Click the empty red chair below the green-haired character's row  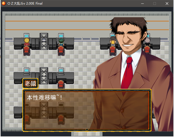[x=61, y=84]
